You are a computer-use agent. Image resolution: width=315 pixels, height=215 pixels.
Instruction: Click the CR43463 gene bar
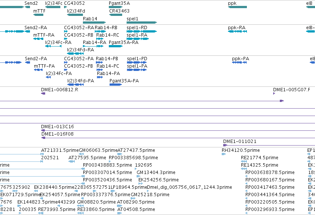[x=116, y=15]
